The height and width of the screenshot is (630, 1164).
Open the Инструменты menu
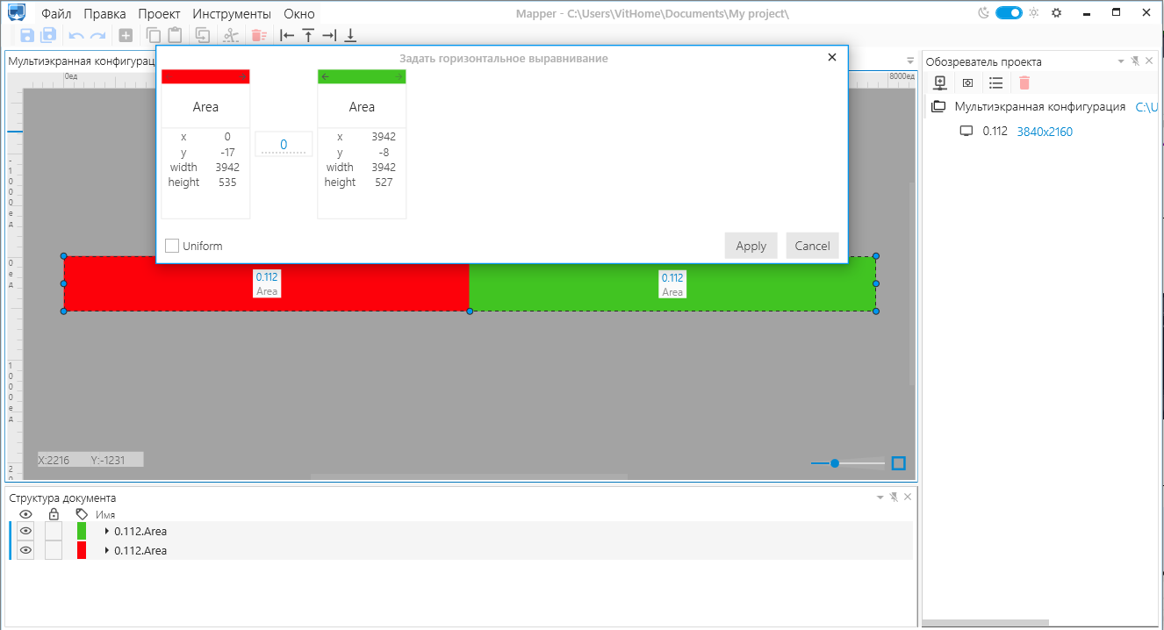pyautogui.click(x=232, y=14)
